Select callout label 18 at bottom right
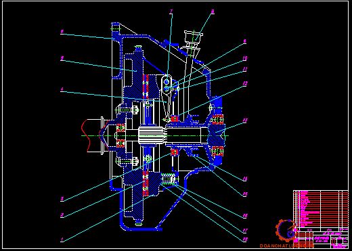This screenshot has height=251, width=352. click(x=245, y=239)
